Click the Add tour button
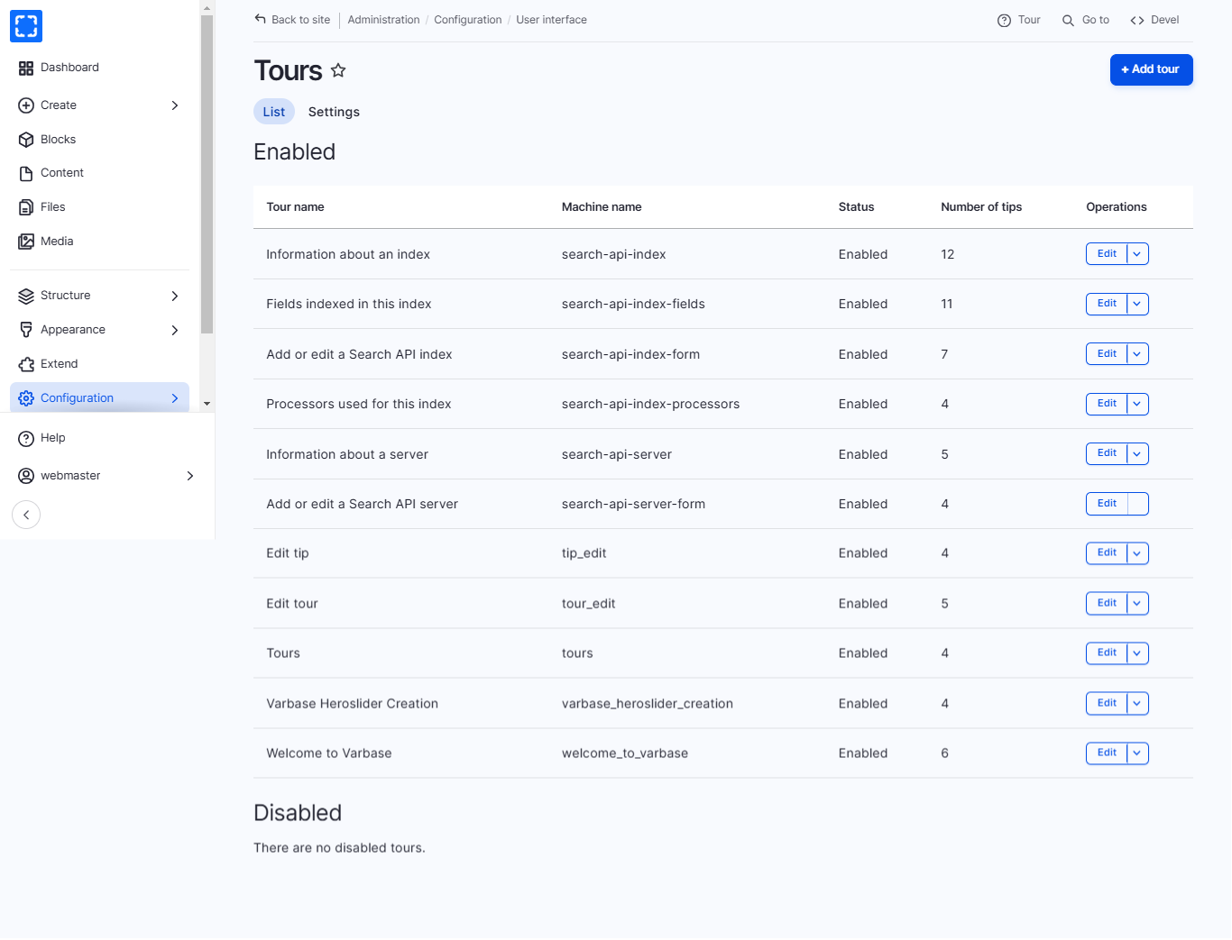This screenshot has width=1232, height=940. point(1151,69)
